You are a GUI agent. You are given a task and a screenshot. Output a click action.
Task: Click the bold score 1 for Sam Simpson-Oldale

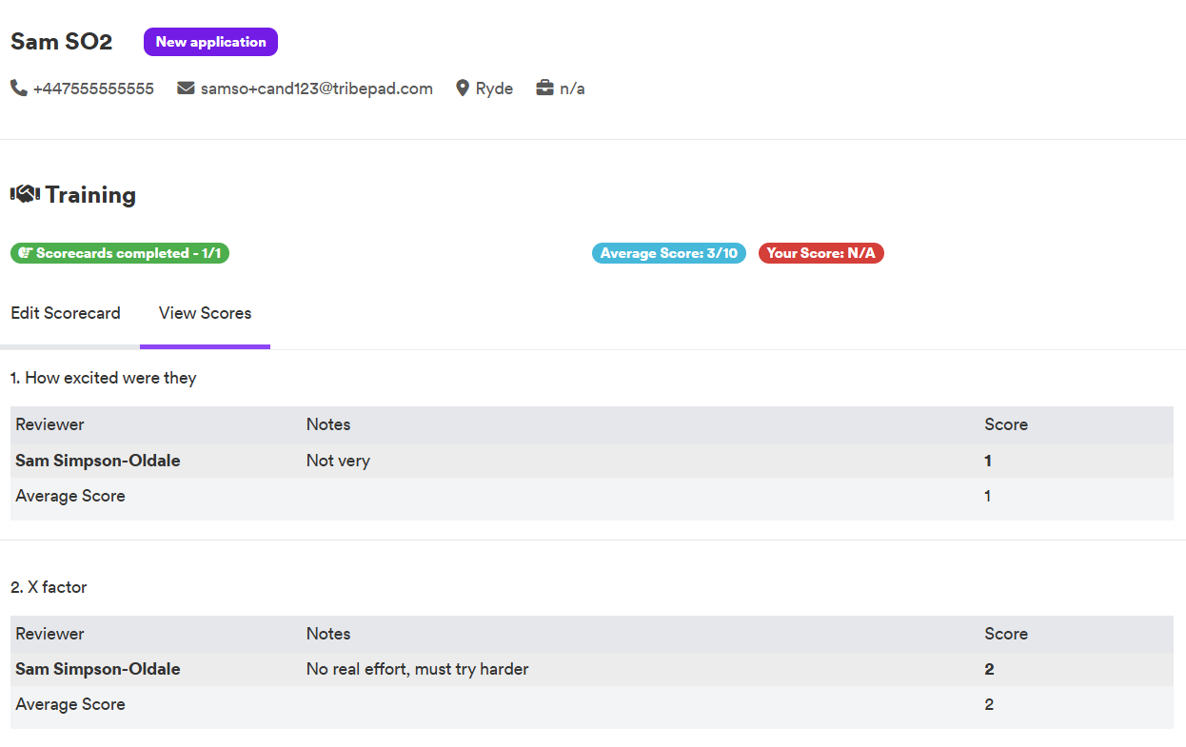pyautogui.click(x=988, y=461)
